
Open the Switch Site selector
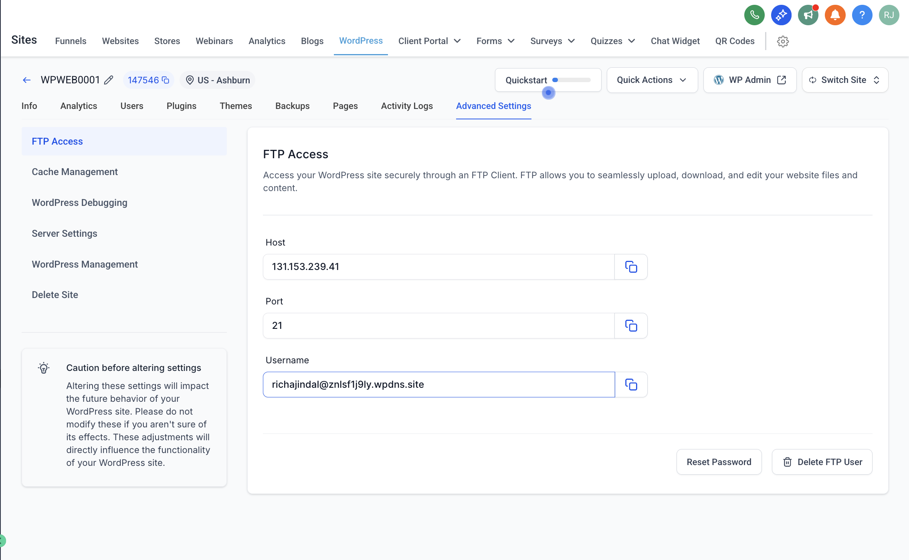[x=845, y=80]
